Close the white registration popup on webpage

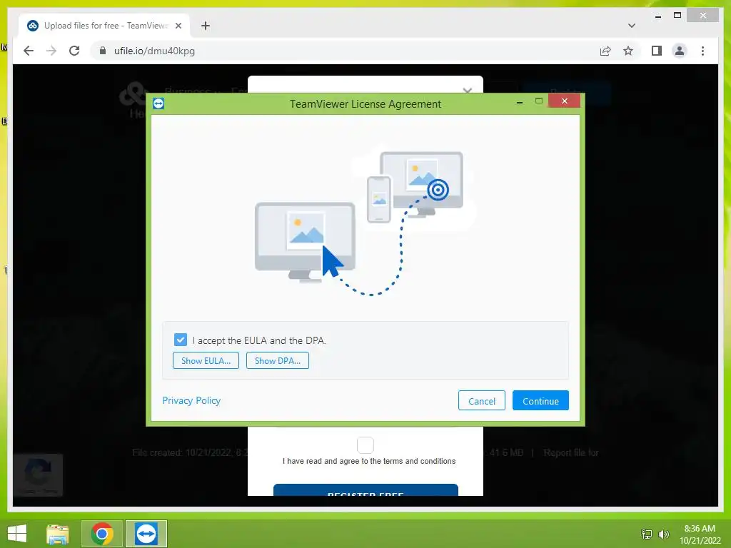point(467,90)
